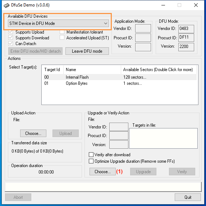206x206 pixels.
Task: Click the Verify button
Action: [x=182, y=171]
